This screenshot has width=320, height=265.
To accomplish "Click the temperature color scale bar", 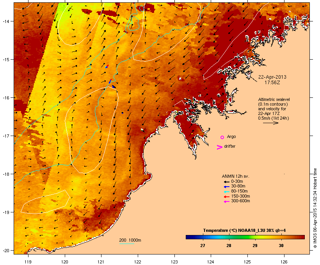I will [245, 237].
